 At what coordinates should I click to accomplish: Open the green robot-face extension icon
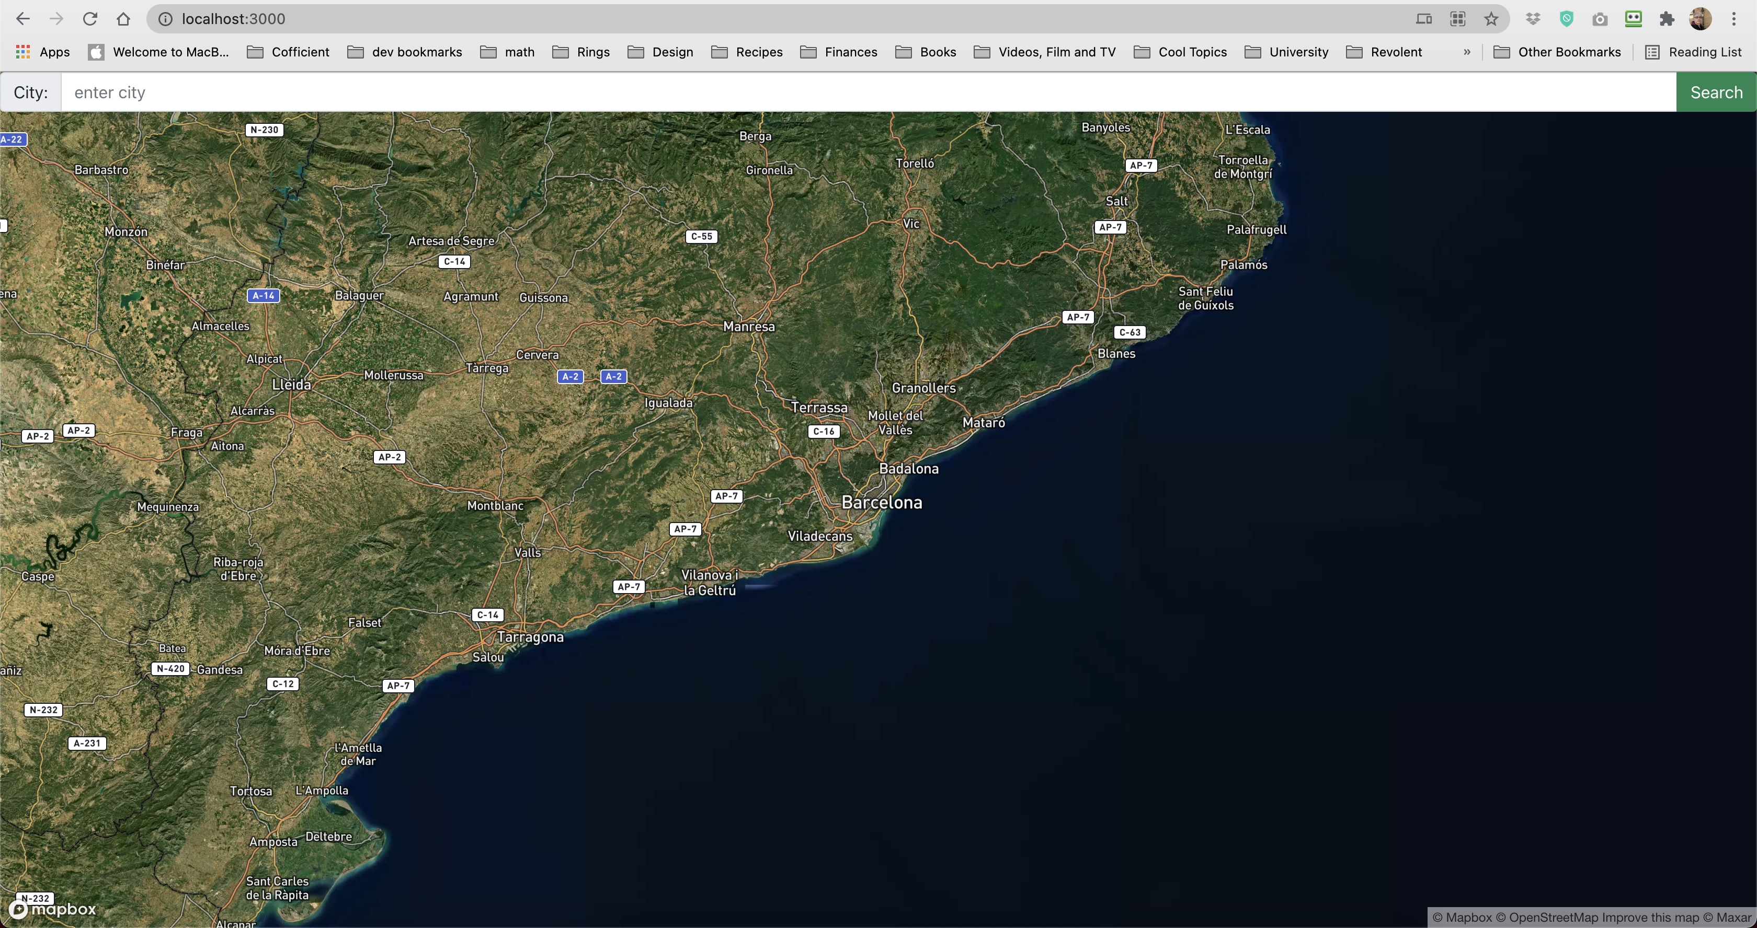coord(1634,19)
